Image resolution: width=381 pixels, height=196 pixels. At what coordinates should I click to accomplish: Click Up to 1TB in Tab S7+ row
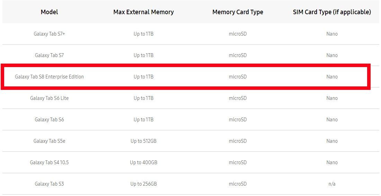[143, 34]
